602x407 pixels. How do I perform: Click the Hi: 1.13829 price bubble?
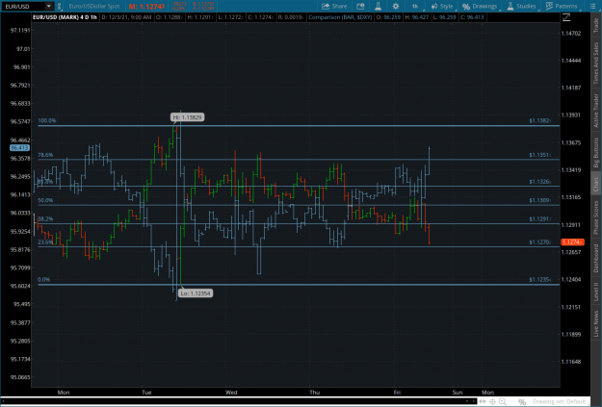(x=188, y=117)
